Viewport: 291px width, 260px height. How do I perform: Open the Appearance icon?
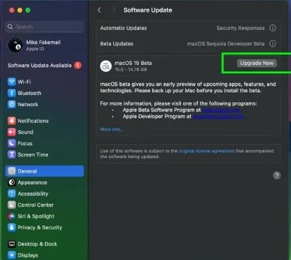12,183
